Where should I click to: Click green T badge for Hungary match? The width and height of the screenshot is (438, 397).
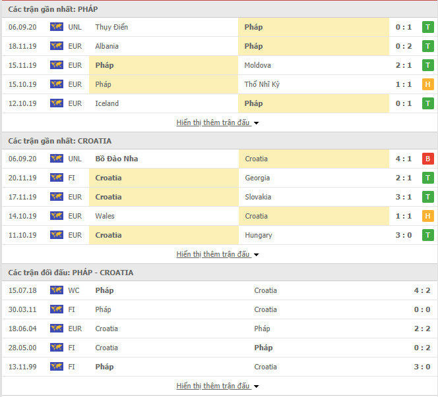click(427, 235)
